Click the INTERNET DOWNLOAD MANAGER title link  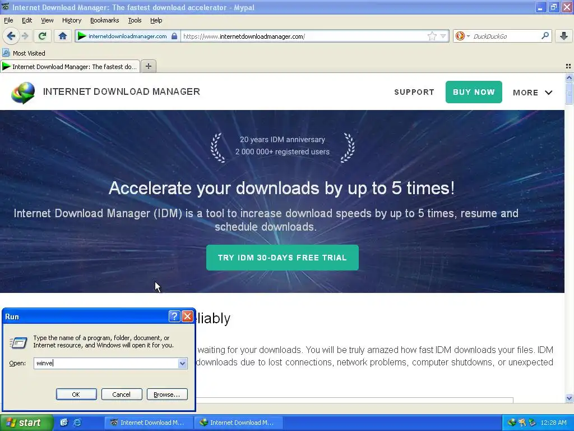click(x=122, y=91)
